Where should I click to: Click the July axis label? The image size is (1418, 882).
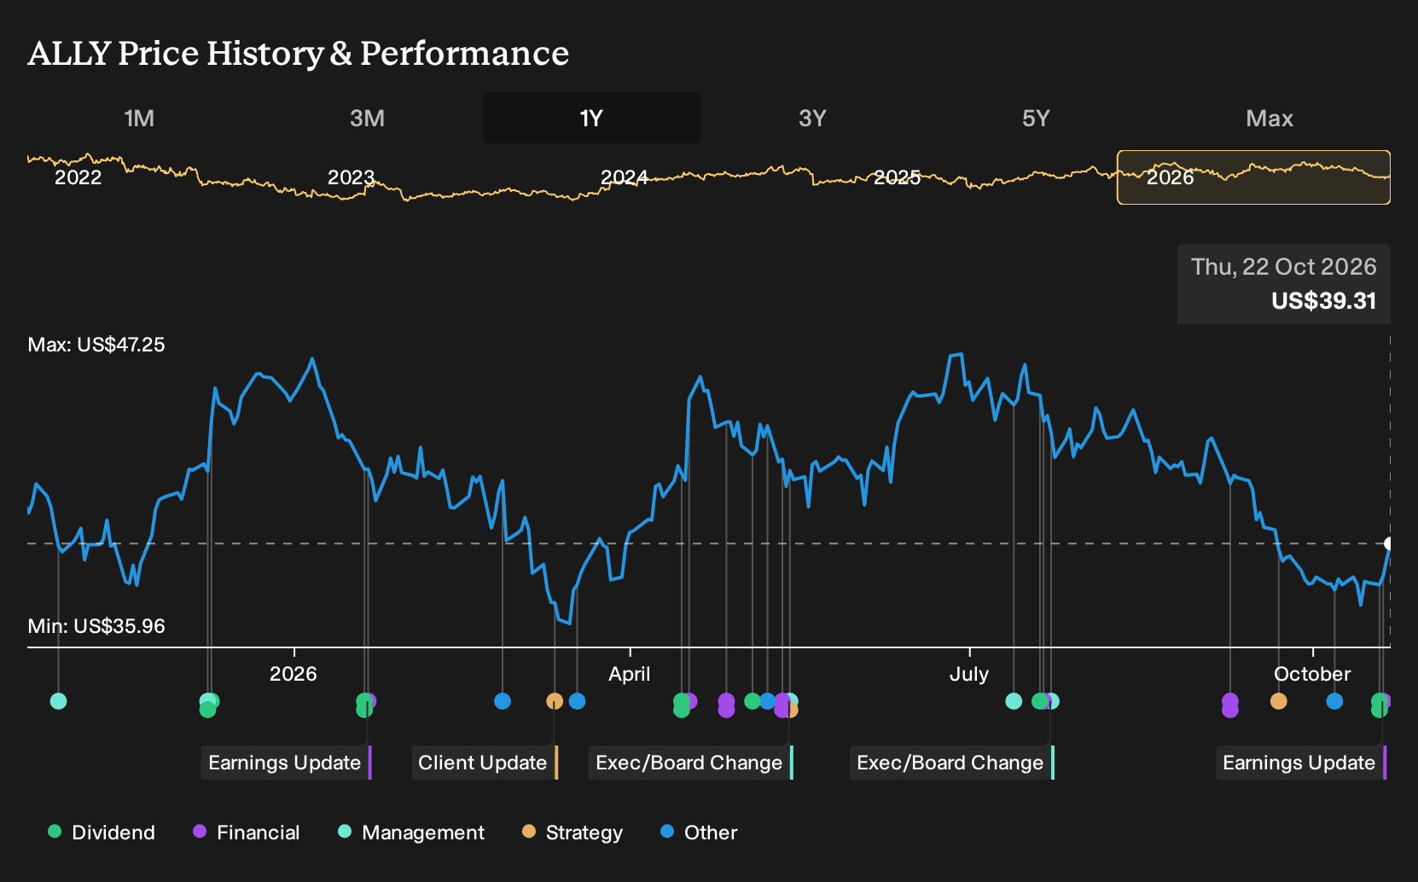969,674
